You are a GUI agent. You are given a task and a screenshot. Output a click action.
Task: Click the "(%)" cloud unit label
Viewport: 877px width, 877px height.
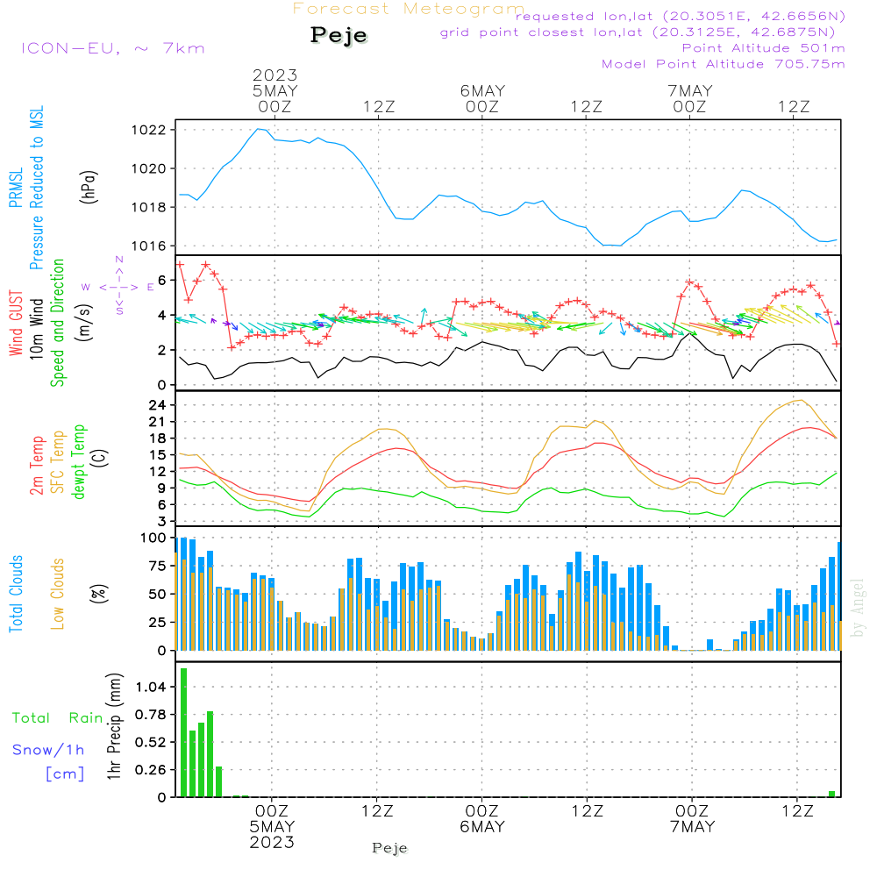tap(98, 594)
